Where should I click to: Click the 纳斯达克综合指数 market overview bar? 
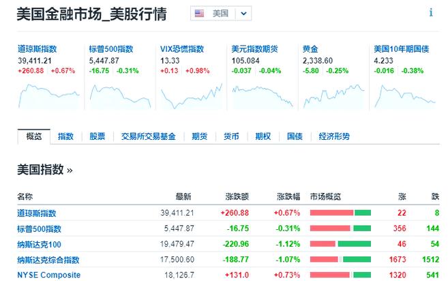point(340,260)
